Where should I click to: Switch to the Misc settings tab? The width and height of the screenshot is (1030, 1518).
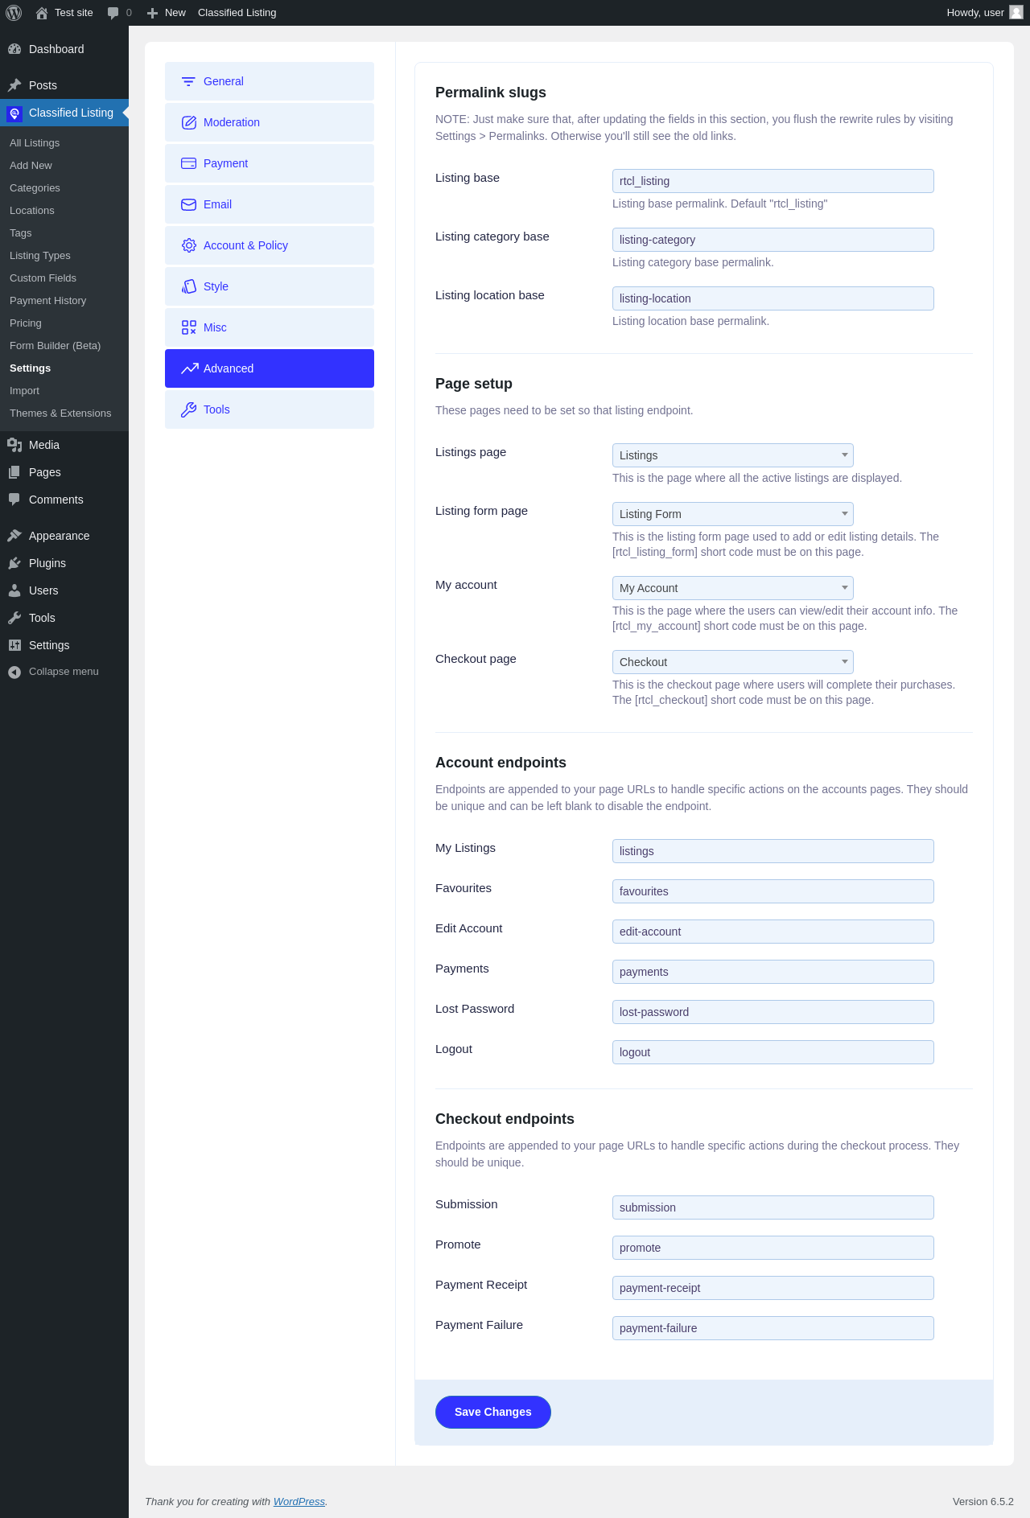tap(270, 327)
